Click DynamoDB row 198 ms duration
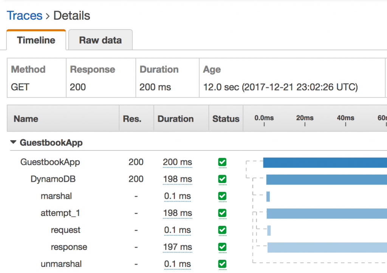387x273 pixels. pyautogui.click(x=178, y=179)
